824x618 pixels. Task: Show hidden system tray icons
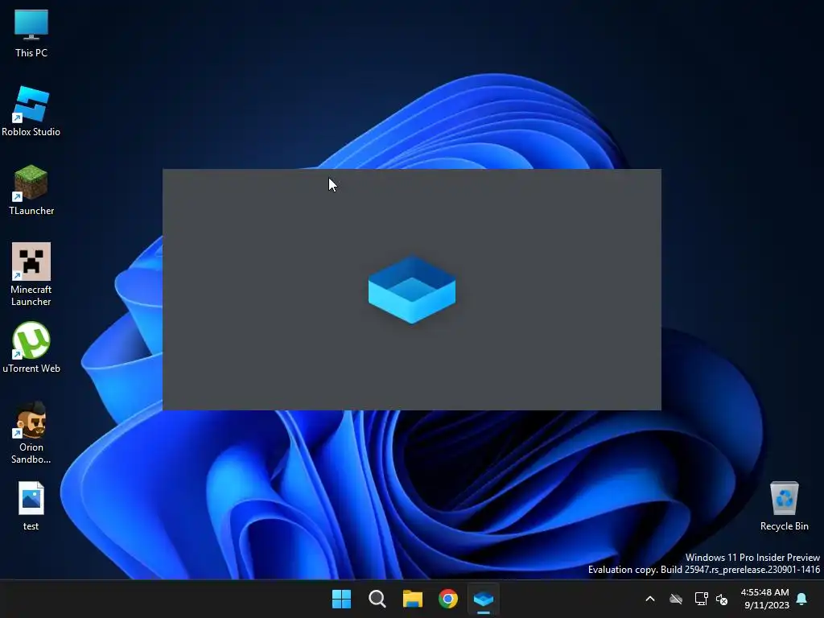650,599
